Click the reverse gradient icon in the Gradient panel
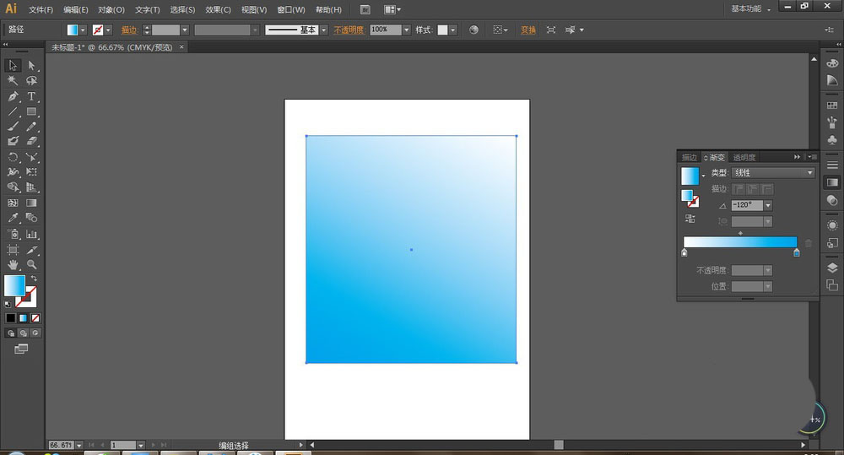The image size is (844, 455). [690, 219]
